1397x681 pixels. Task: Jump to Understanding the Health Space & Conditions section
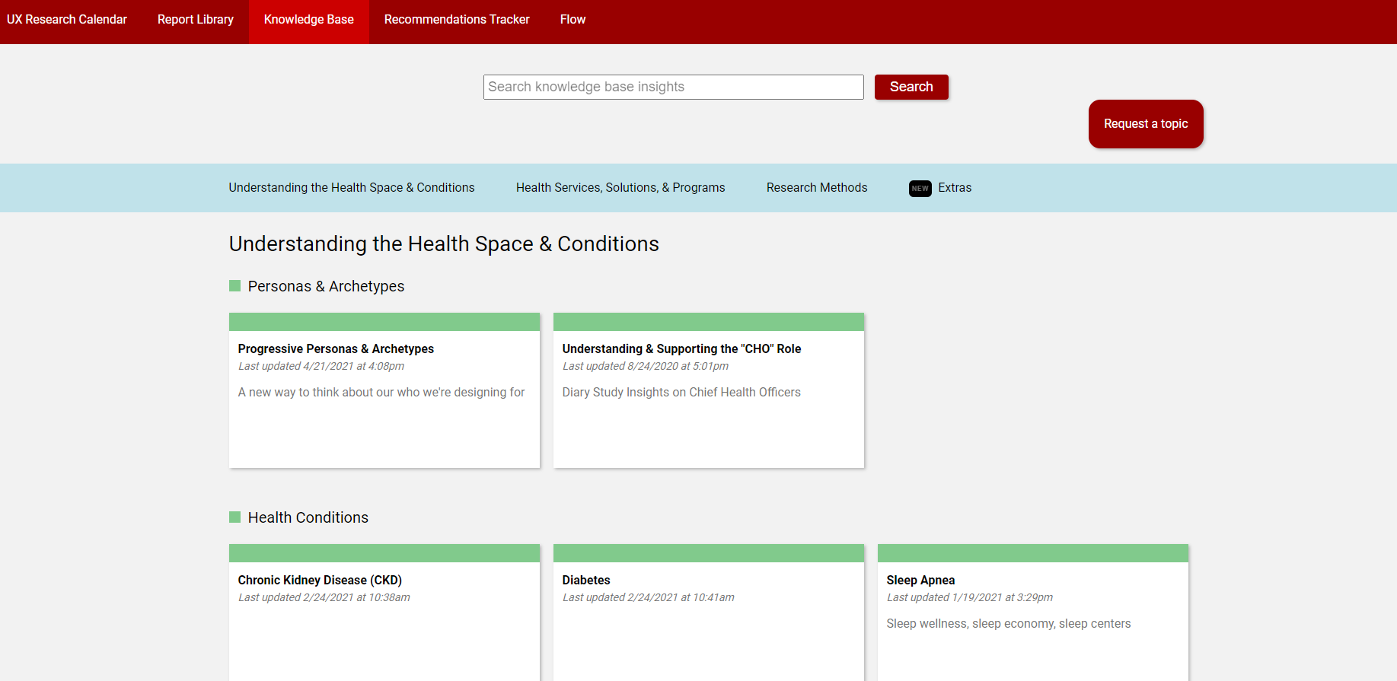pyautogui.click(x=352, y=188)
